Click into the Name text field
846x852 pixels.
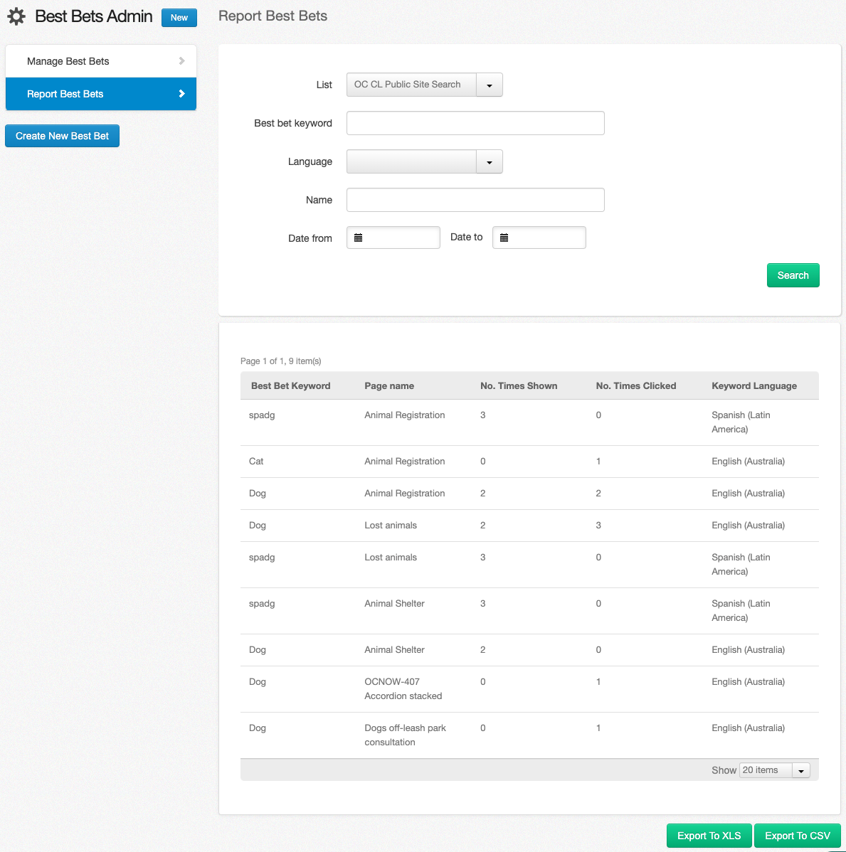click(x=475, y=200)
